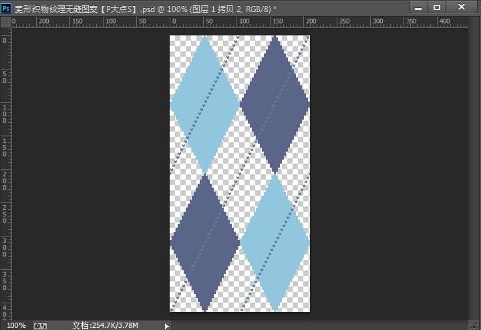Close the .psd document window
The image size is (481, 330).
click(461, 7)
